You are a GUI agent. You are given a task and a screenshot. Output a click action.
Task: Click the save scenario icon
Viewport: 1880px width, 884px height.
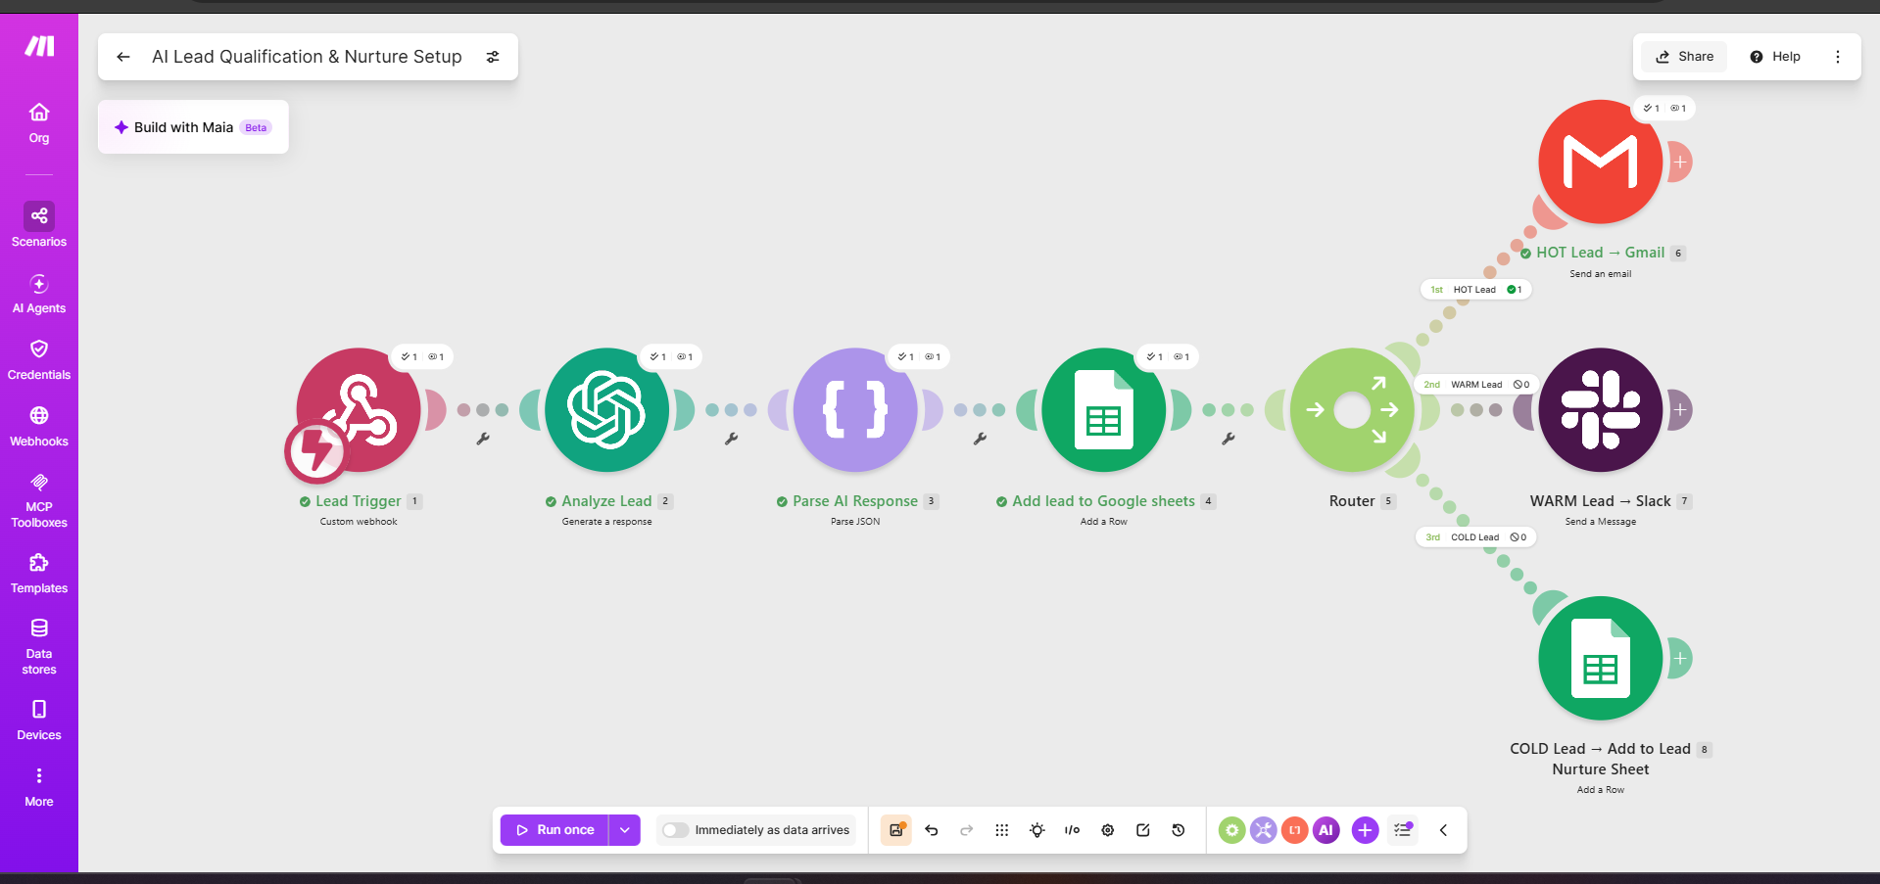click(896, 830)
